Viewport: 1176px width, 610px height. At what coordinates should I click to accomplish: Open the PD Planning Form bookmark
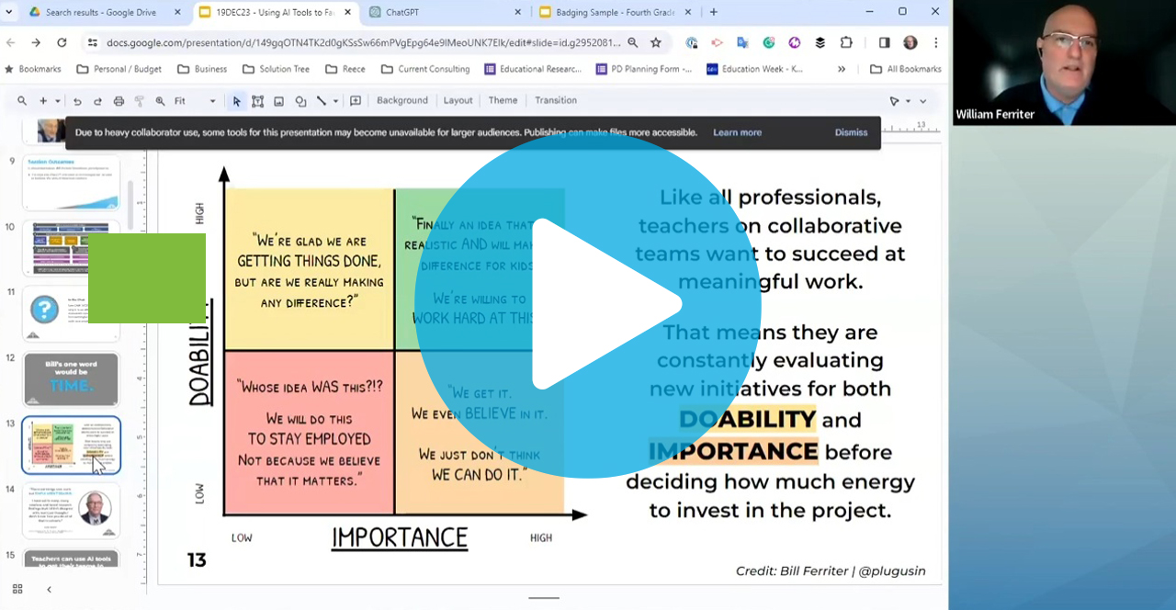pyautogui.click(x=644, y=69)
